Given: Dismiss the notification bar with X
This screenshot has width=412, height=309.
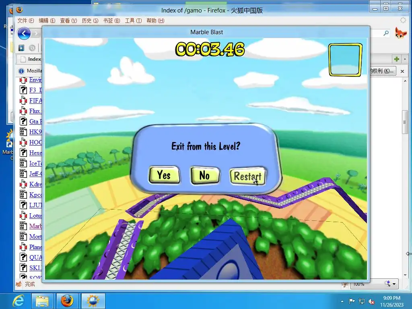Looking at the screenshot, I should [402, 71].
